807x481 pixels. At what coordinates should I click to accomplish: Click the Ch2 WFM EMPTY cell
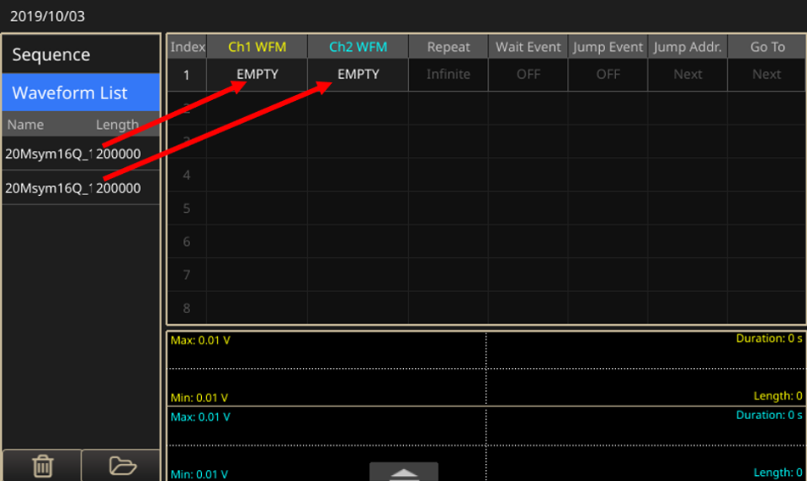[358, 75]
